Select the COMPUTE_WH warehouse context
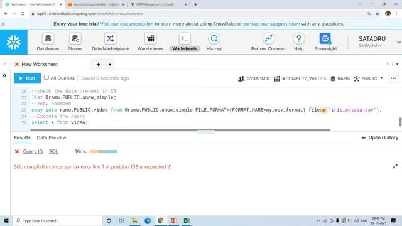Screen dimensions: 402x226 (300, 78)
